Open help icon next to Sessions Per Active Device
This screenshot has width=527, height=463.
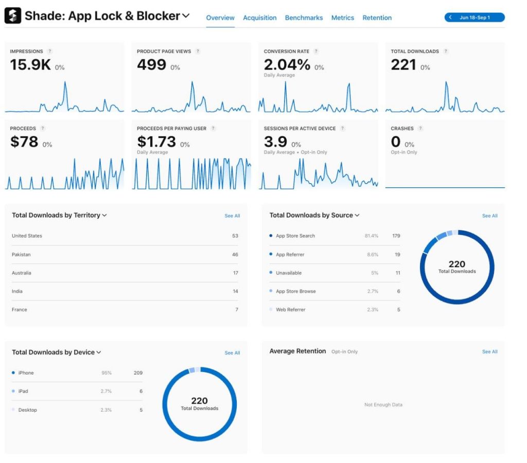342,128
